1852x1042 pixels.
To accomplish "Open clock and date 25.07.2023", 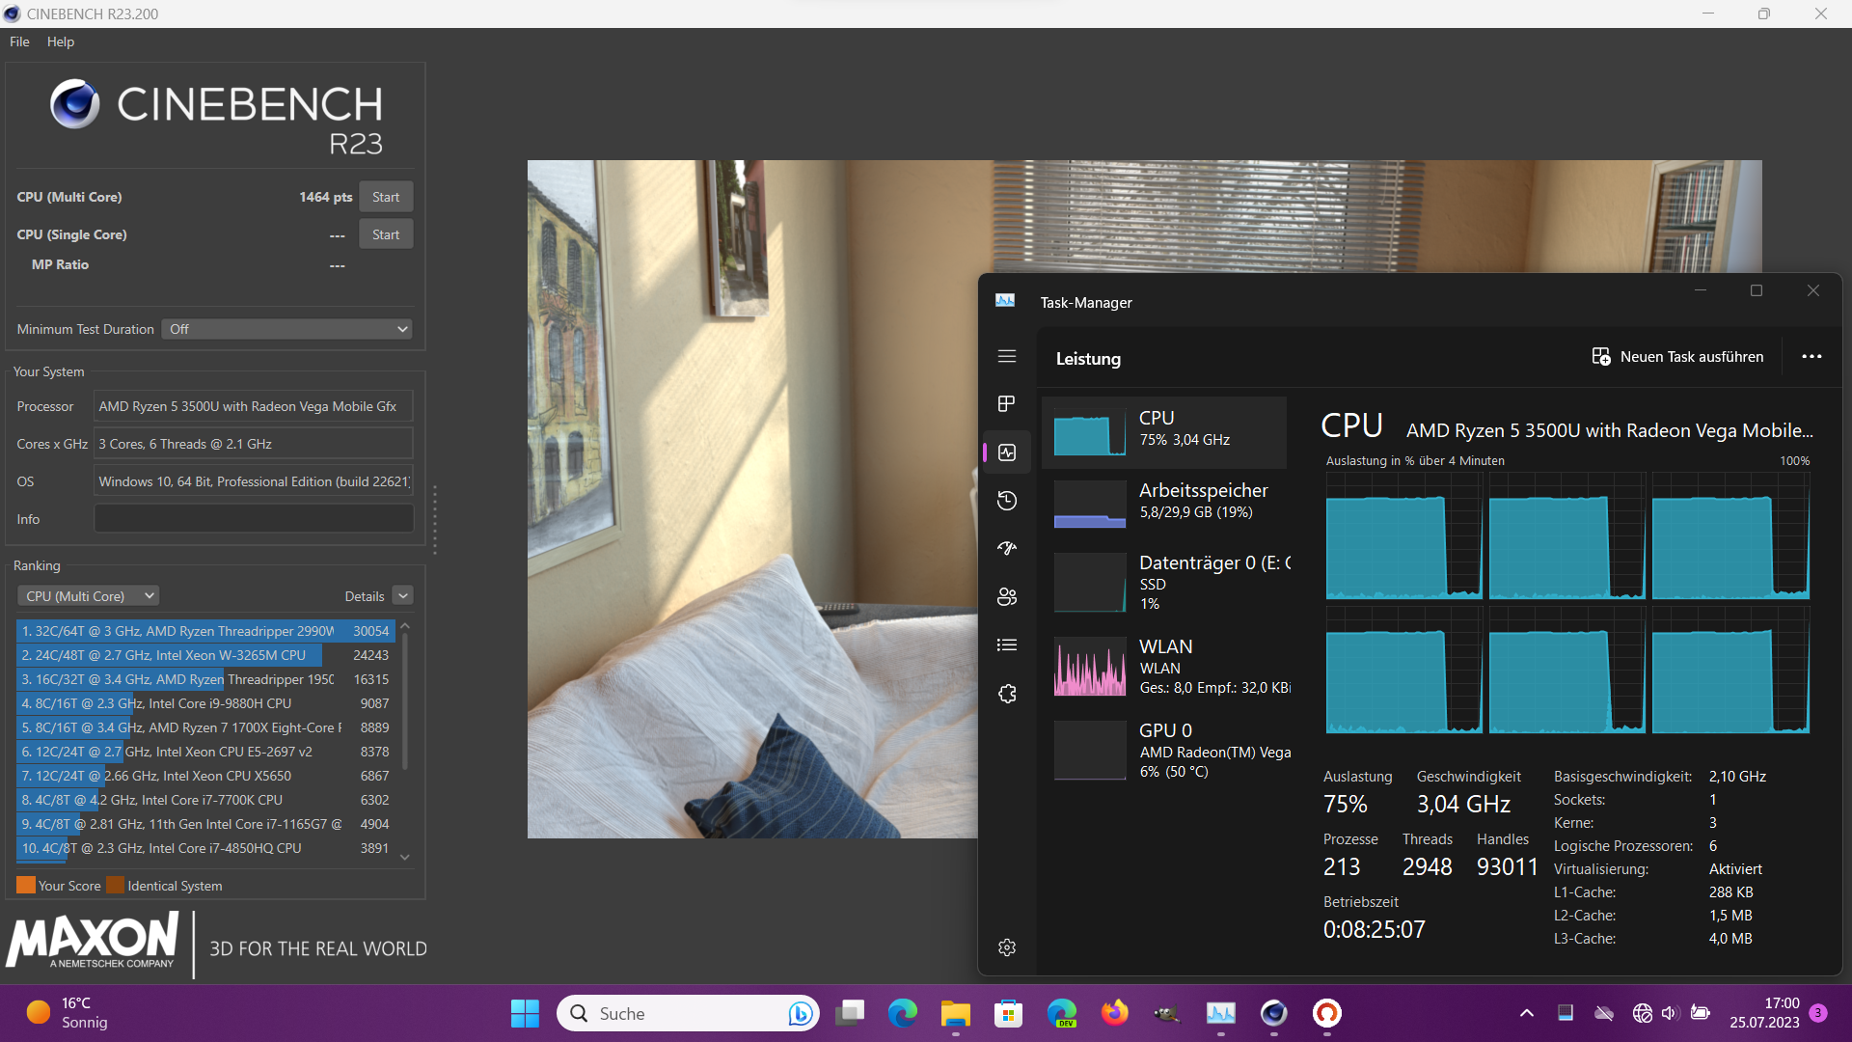I will (1764, 1013).
